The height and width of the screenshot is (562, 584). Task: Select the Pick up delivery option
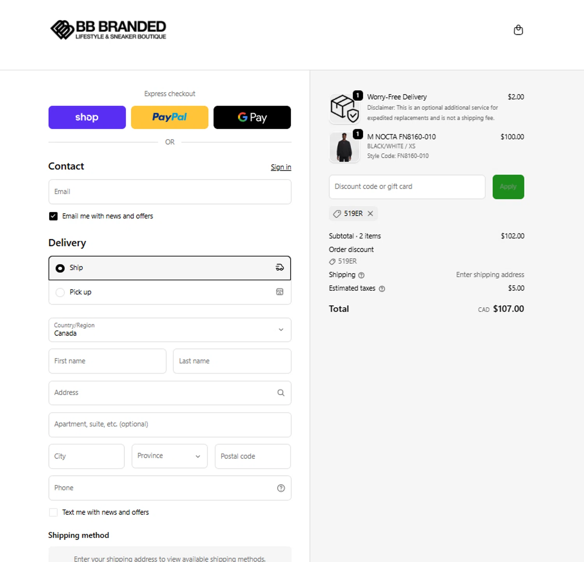(170, 292)
